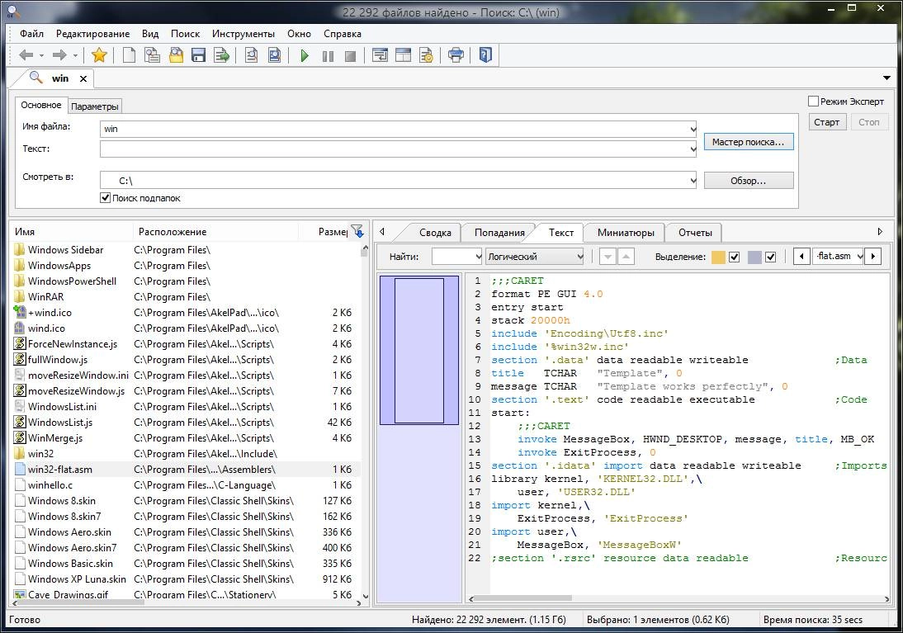Open the 'Найти' combo box dropdown

tap(477, 257)
